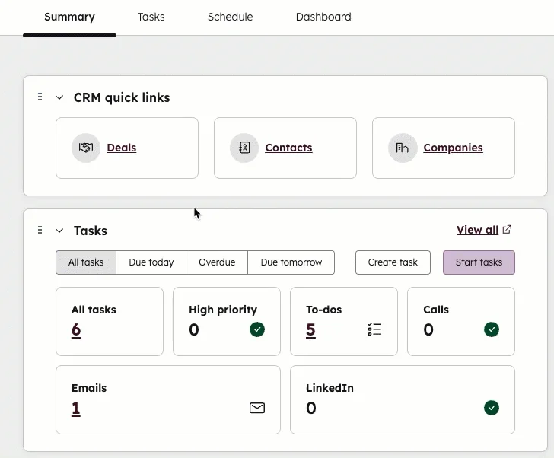Viewport: 554px width, 458px height.
Task: Click the Companies building icon
Action: pyautogui.click(x=403, y=148)
